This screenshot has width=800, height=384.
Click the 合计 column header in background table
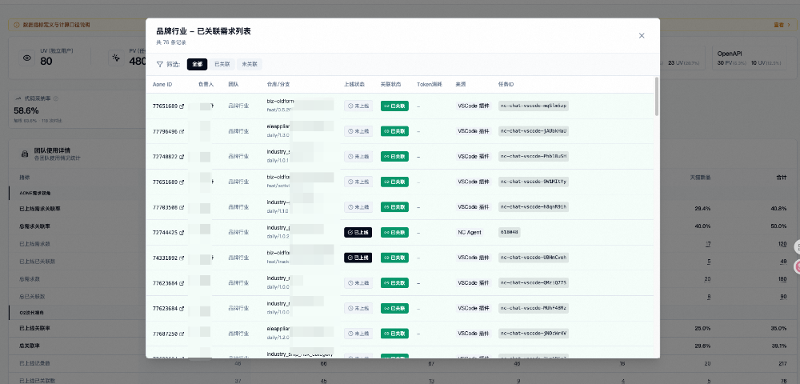(x=781, y=178)
